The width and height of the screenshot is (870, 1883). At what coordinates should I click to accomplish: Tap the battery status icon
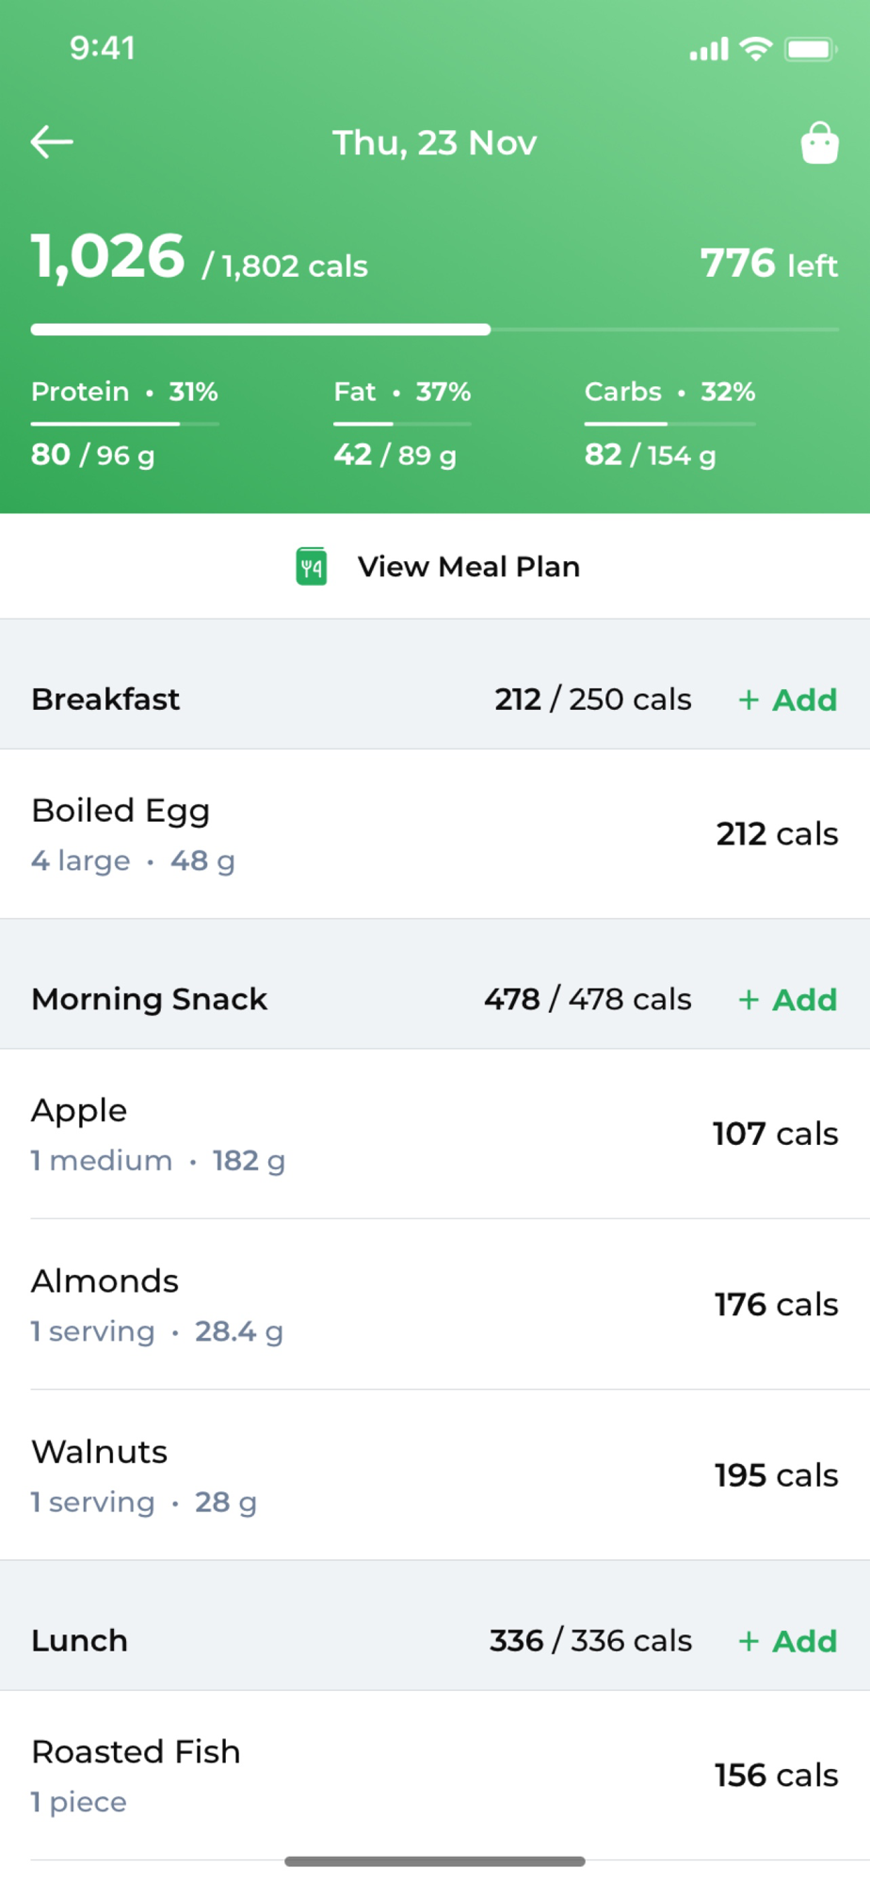coord(811,49)
